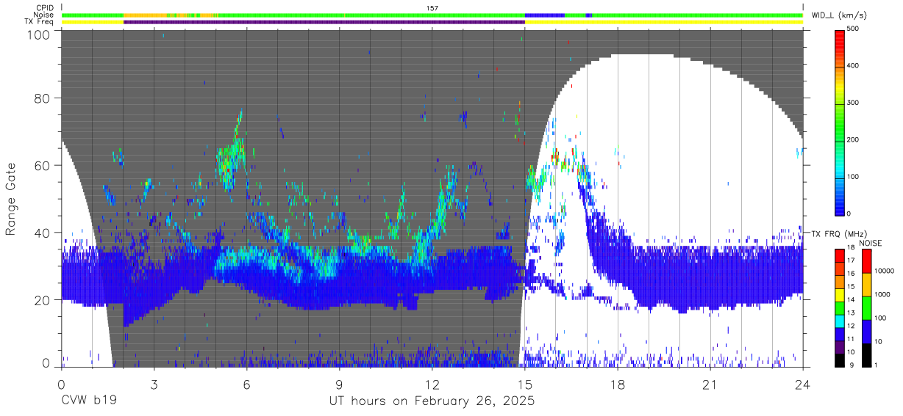Click the "60" tick on Range Gate axis
Screen dimensions: 903x416
(x=43, y=166)
